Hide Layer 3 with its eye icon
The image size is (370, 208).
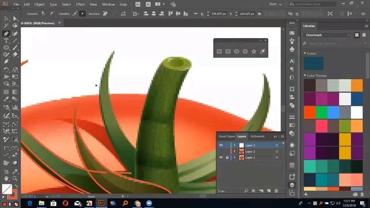(x=221, y=145)
